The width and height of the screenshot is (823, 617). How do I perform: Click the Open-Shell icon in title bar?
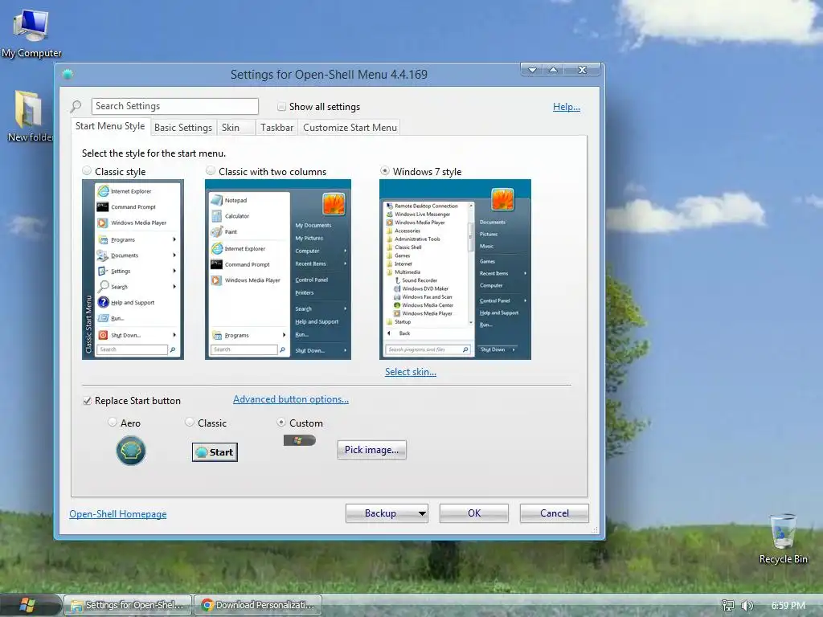pyautogui.click(x=68, y=75)
